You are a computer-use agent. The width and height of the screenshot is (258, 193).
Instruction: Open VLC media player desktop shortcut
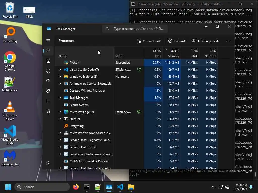[10, 111]
